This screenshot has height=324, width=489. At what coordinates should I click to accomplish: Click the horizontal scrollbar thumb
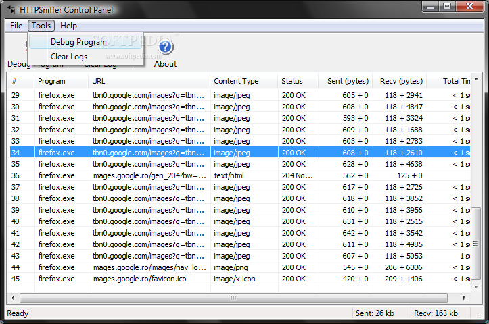pos(233,298)
